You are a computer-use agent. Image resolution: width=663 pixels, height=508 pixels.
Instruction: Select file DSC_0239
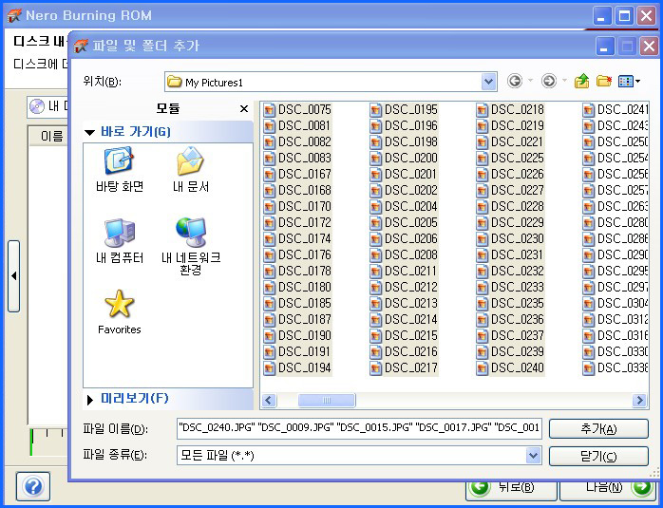coord(510,351)
